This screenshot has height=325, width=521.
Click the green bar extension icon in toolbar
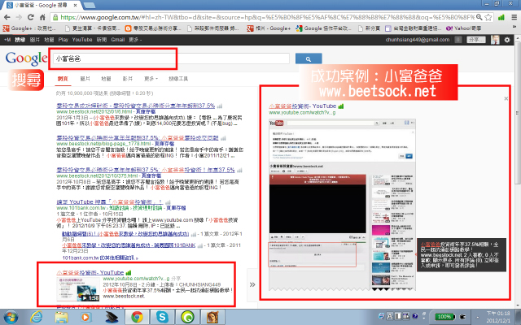501,17
